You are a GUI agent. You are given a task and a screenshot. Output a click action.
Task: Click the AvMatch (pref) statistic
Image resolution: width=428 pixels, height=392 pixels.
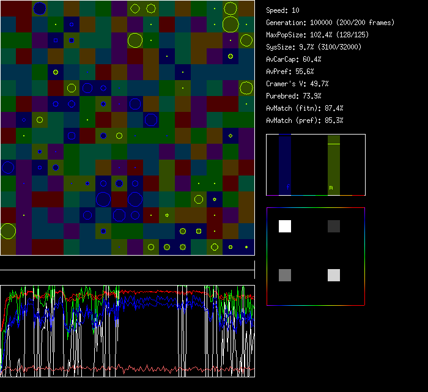[x=305, y=120]
